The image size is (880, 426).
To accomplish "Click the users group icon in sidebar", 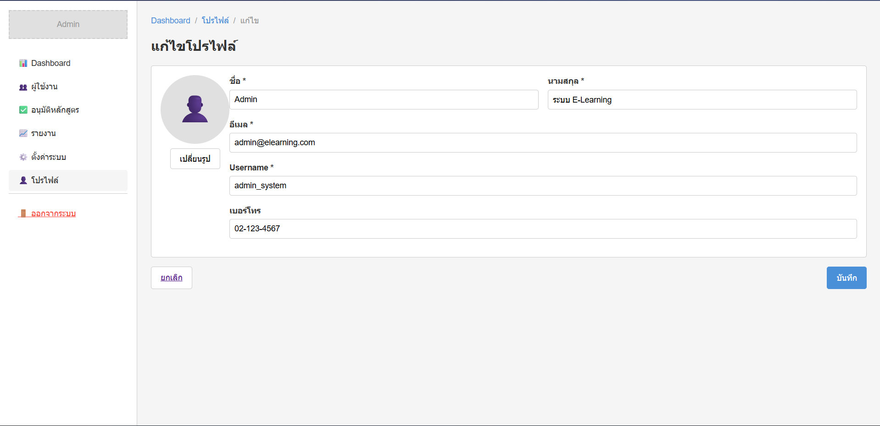I will coord(23,87).
